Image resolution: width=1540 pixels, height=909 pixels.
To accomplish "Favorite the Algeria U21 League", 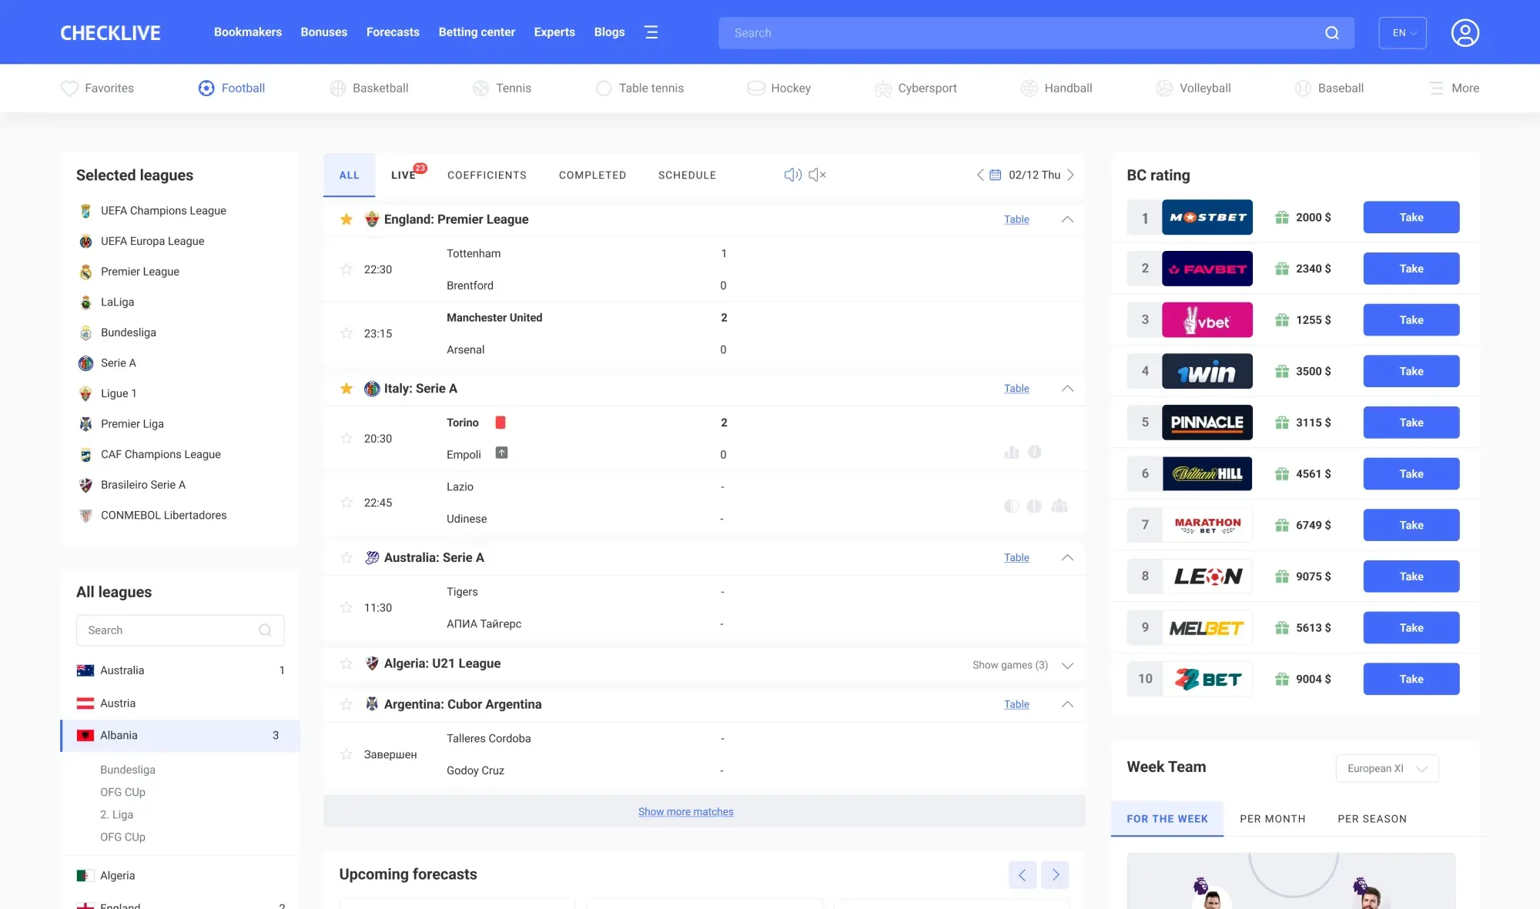I will point(346,663).
